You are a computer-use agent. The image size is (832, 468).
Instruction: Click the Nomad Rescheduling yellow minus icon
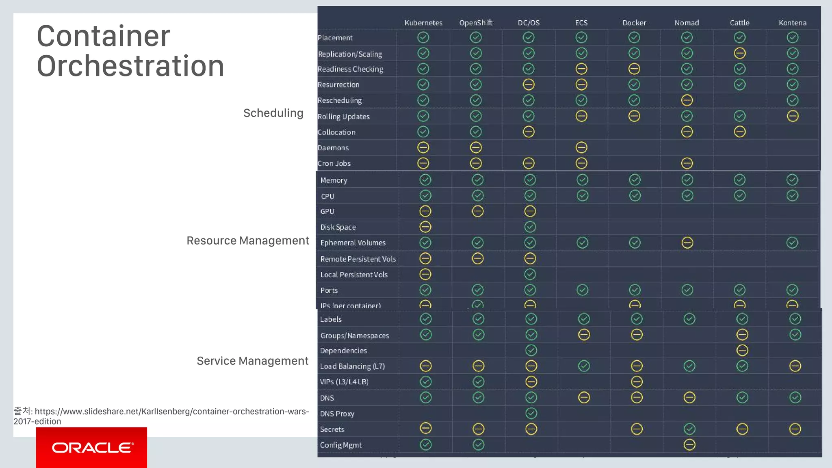(687, 100)
